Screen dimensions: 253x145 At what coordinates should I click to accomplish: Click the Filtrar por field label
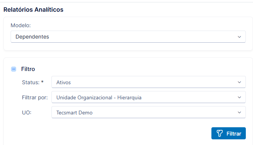(x=35, y=97)
